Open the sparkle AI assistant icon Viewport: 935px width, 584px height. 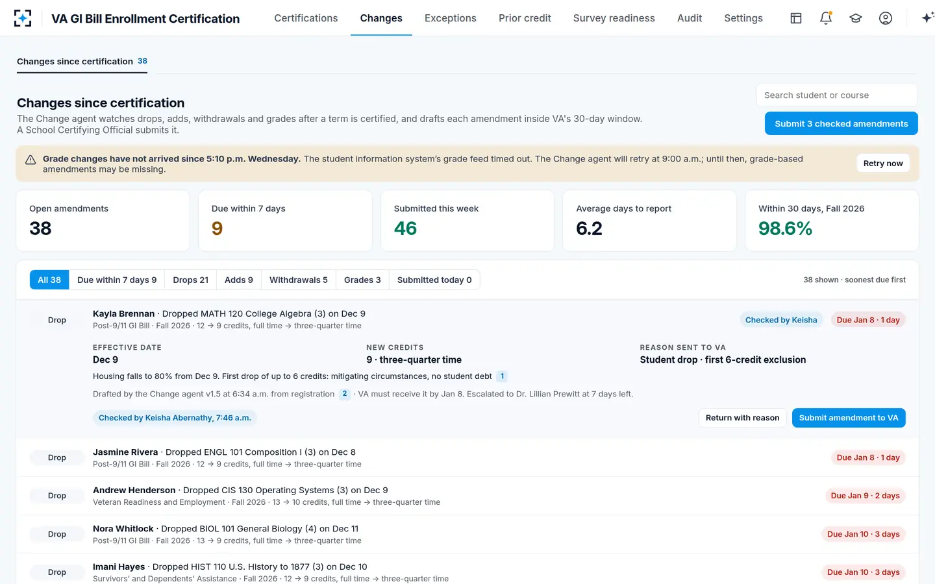tap(927, 18)
